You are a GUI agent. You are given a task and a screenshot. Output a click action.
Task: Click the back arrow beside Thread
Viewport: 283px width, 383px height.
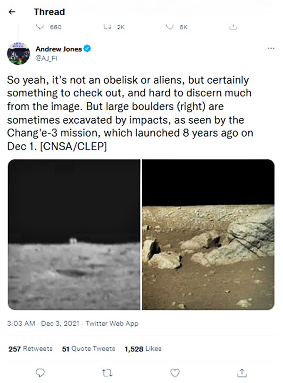tap(13, 12)
